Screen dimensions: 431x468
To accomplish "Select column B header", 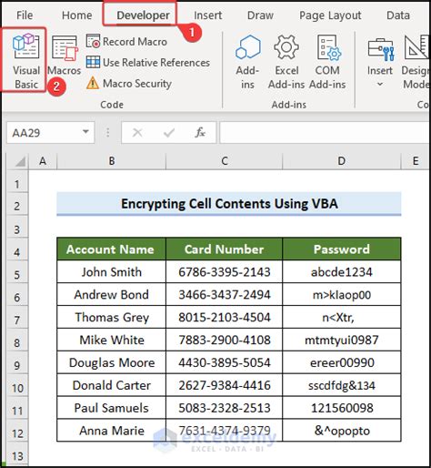I will [x=112, y=161].
